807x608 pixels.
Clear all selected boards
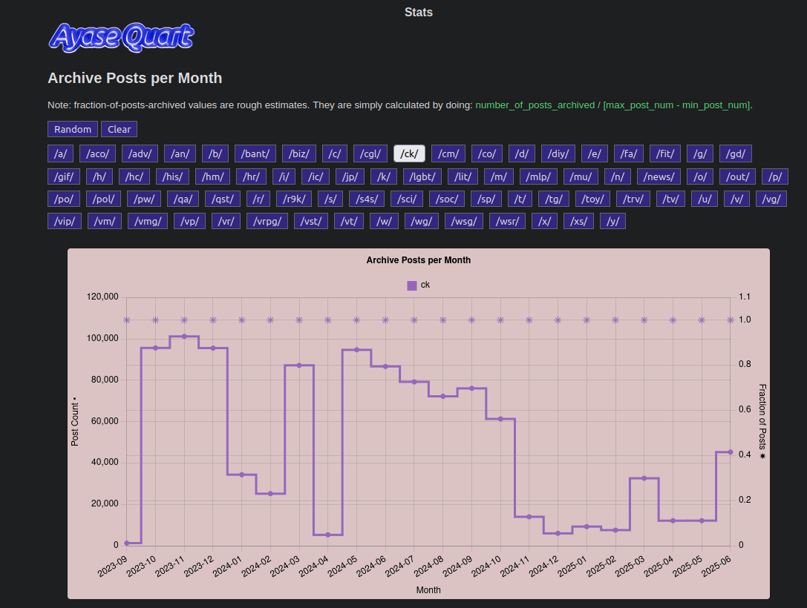[119, 129]
